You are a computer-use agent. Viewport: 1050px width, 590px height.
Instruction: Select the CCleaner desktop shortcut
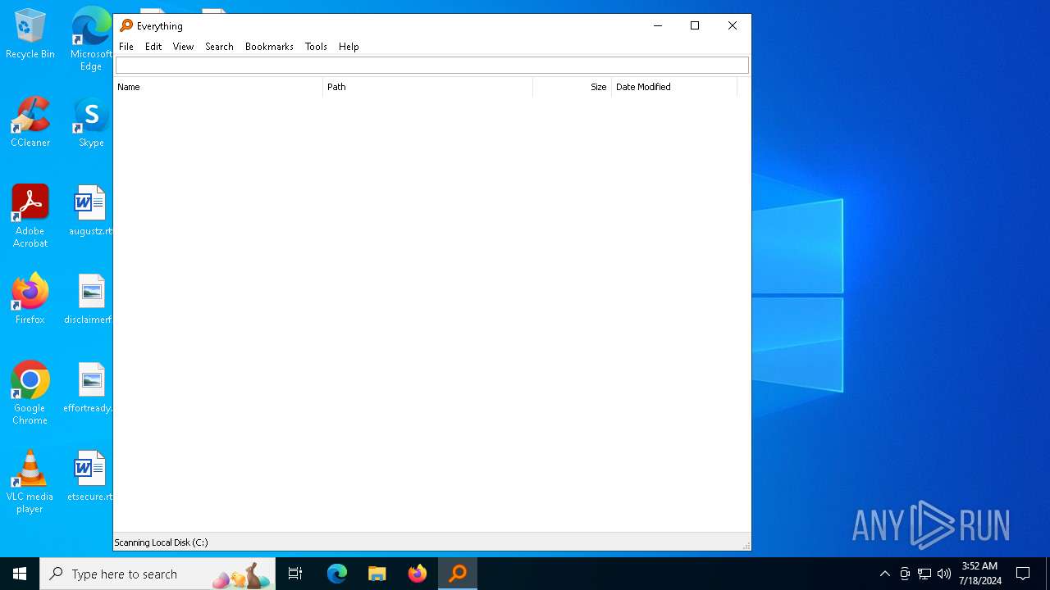[x=30, y=122]
